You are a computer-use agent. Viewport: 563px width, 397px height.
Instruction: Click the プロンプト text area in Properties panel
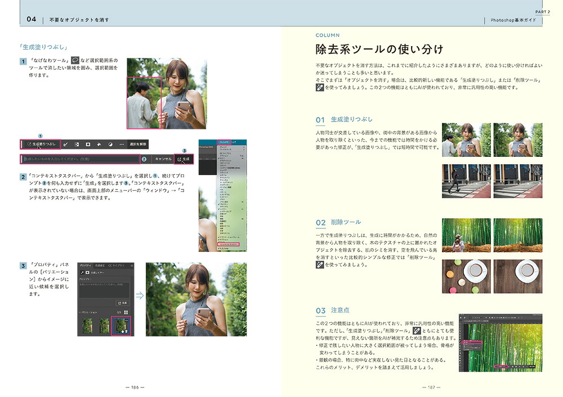pos(104,290)
